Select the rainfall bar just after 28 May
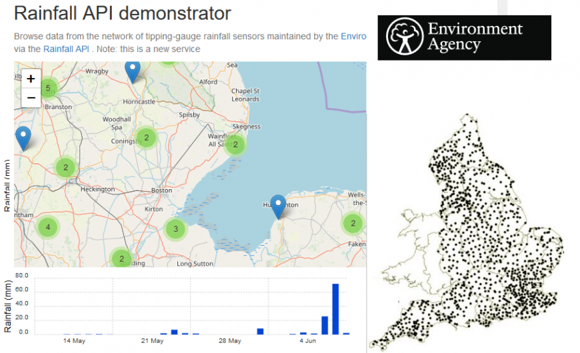Image resolution: width=580 pixels, height=353 pixels. coord(261,332)
